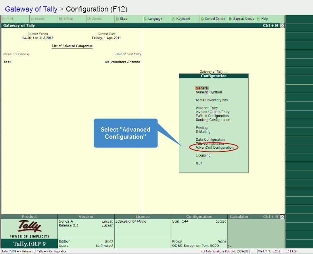Click 'No Vouchers Entered' text
The image size is (313, 254).
123,62
